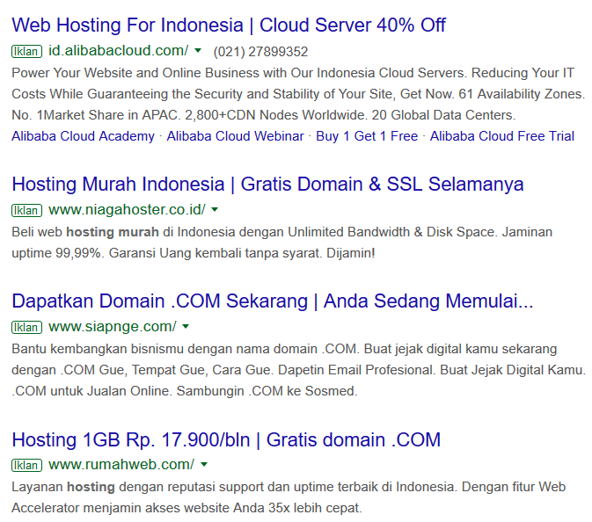Open the Alibaba Cloud Free Trial sitelink
Image resolution: width=592 pixels, height=522 pixels.
pos(502,136)
